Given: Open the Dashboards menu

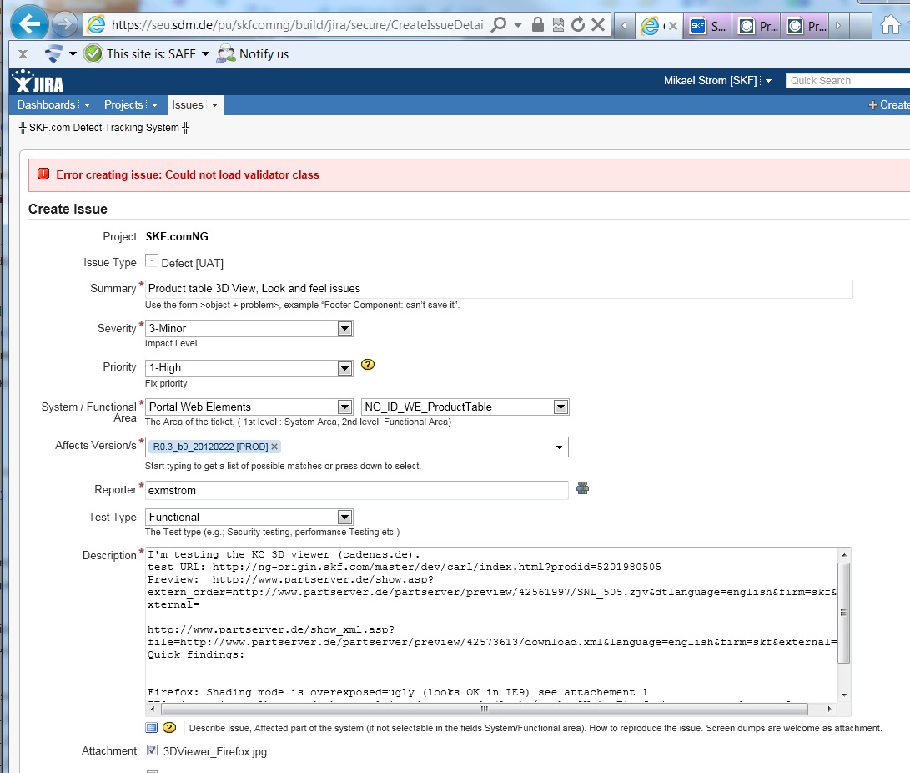Looking at the screenshot, I should [47, 105].
